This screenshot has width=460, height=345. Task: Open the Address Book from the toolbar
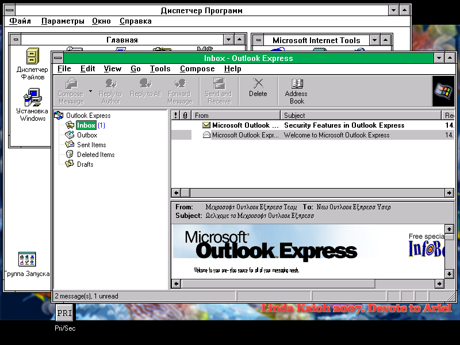point(296,91)
